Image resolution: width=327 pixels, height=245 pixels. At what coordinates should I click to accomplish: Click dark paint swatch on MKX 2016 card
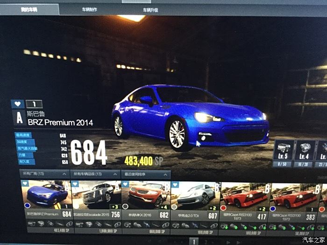point(125,206)
